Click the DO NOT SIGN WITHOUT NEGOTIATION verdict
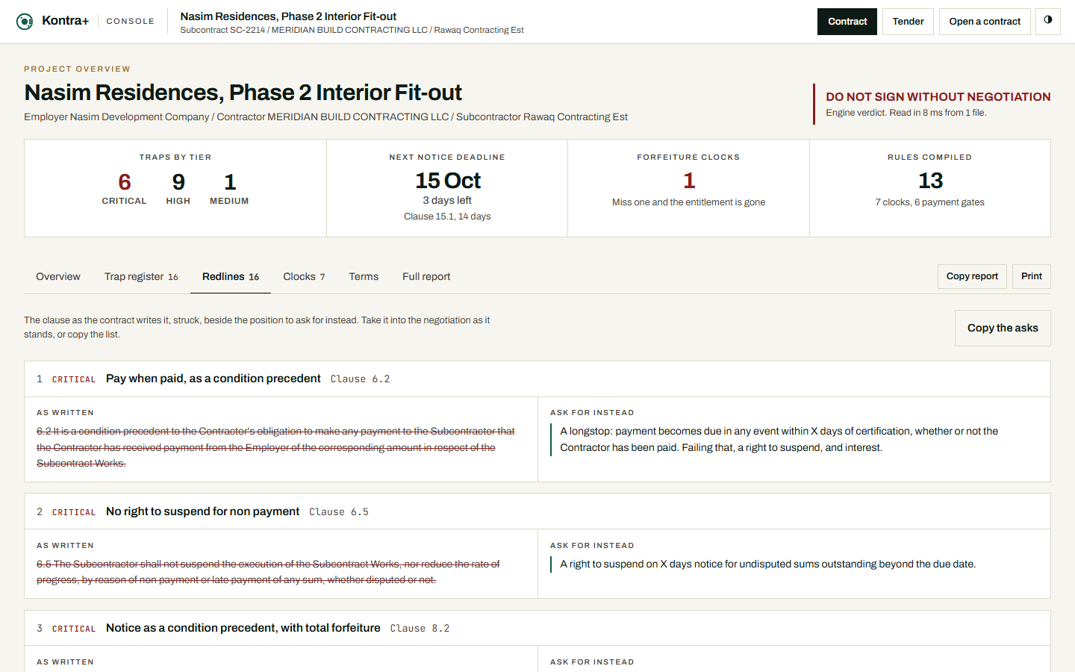1075x672 pixels. (938, 97)
